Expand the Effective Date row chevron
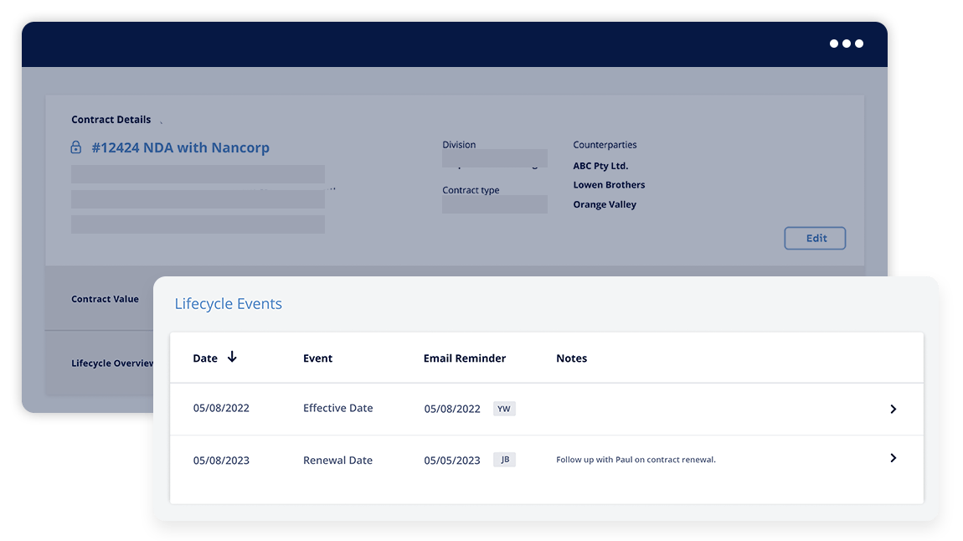Screen dimensions: 963x541 (893, 409)
